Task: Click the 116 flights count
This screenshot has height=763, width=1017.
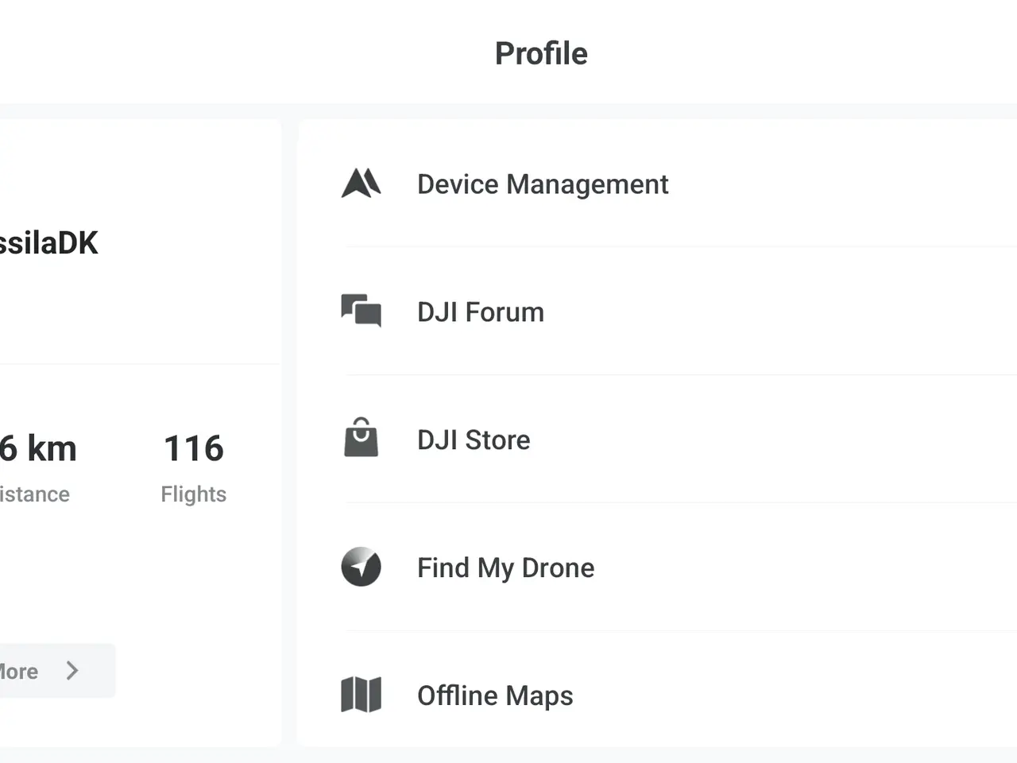Action: [x=194, y=448]
